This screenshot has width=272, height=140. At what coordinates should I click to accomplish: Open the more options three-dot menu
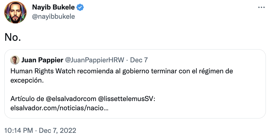point(261,7)
